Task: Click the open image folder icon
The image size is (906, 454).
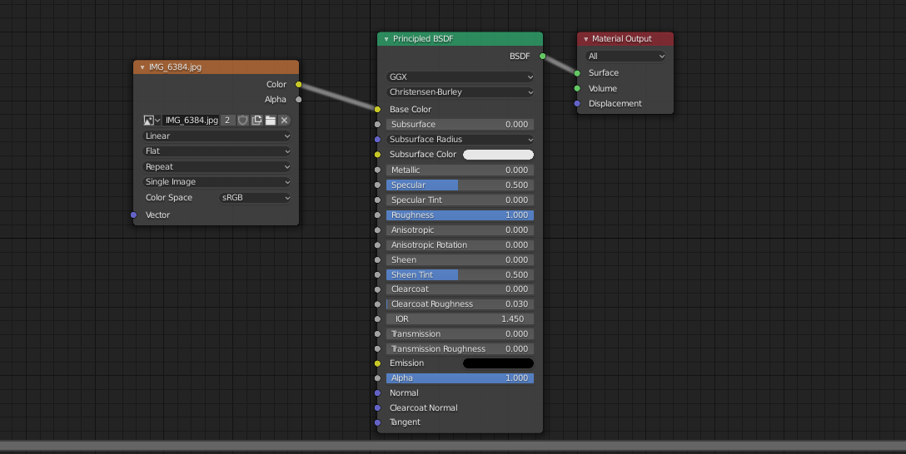Action: coord(271,121)
